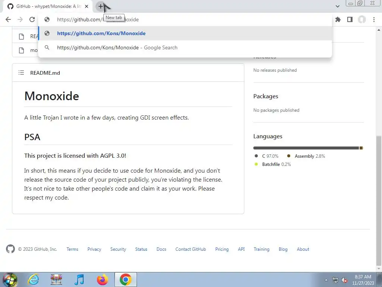Open the Pricing footer link

click(222, 249)
